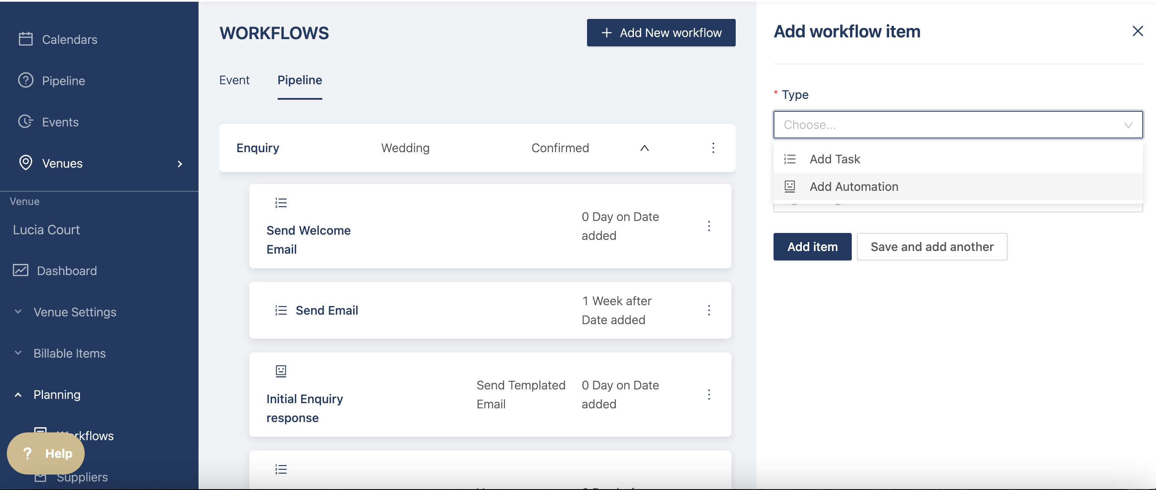Click the Events clock icon in sidebar
This screenshot has width=1156, height=490.
[x=26, y=122]
